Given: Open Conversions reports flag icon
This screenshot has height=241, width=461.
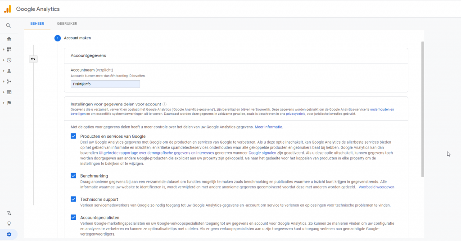Looking at the screenshot, I should tap(9, 103).
